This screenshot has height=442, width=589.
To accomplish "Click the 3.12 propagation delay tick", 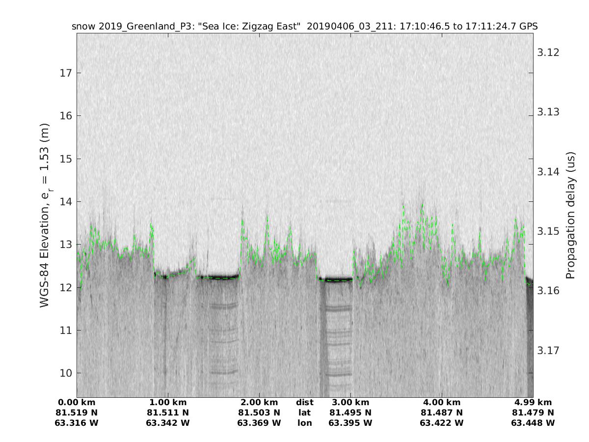I will pos(545,53).
